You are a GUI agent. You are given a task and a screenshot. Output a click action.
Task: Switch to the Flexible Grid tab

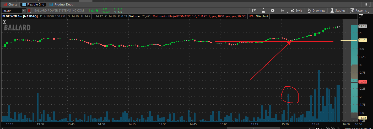pos(33,4)
